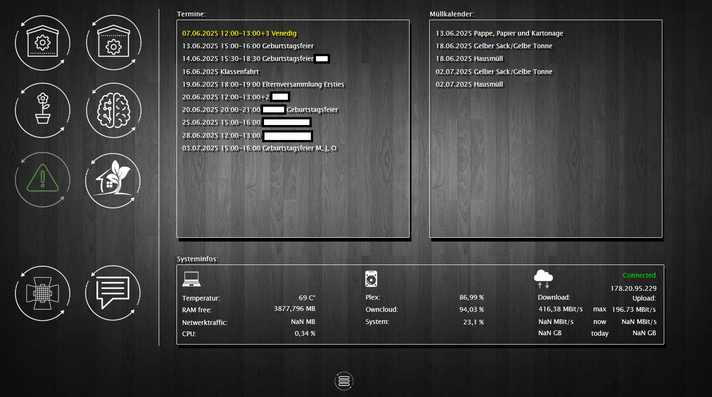Open the speech bubble messages icon
This screenshot has width=712, height=397.
click(113, 293)
